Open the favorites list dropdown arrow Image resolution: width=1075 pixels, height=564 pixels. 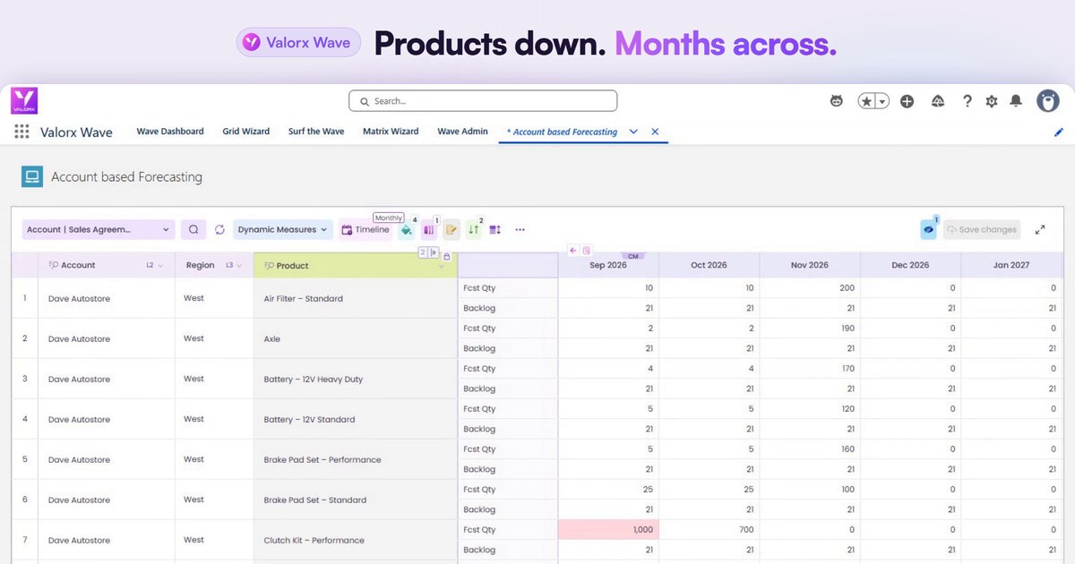(x=882, y=101)
